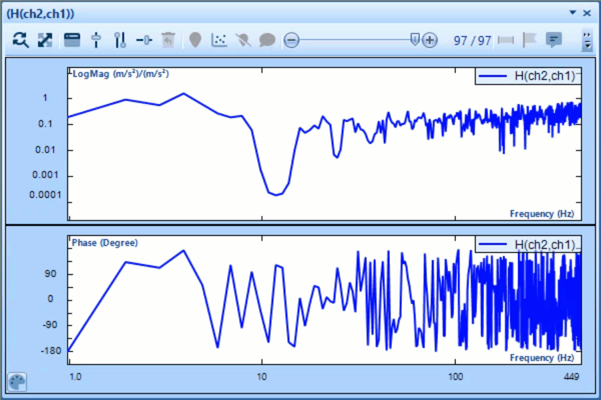Viewport: 601px width, 400px height.
Task: Click the H(ch2,ch1) legend in LogMag plot
Action: (x=528, y=77)
